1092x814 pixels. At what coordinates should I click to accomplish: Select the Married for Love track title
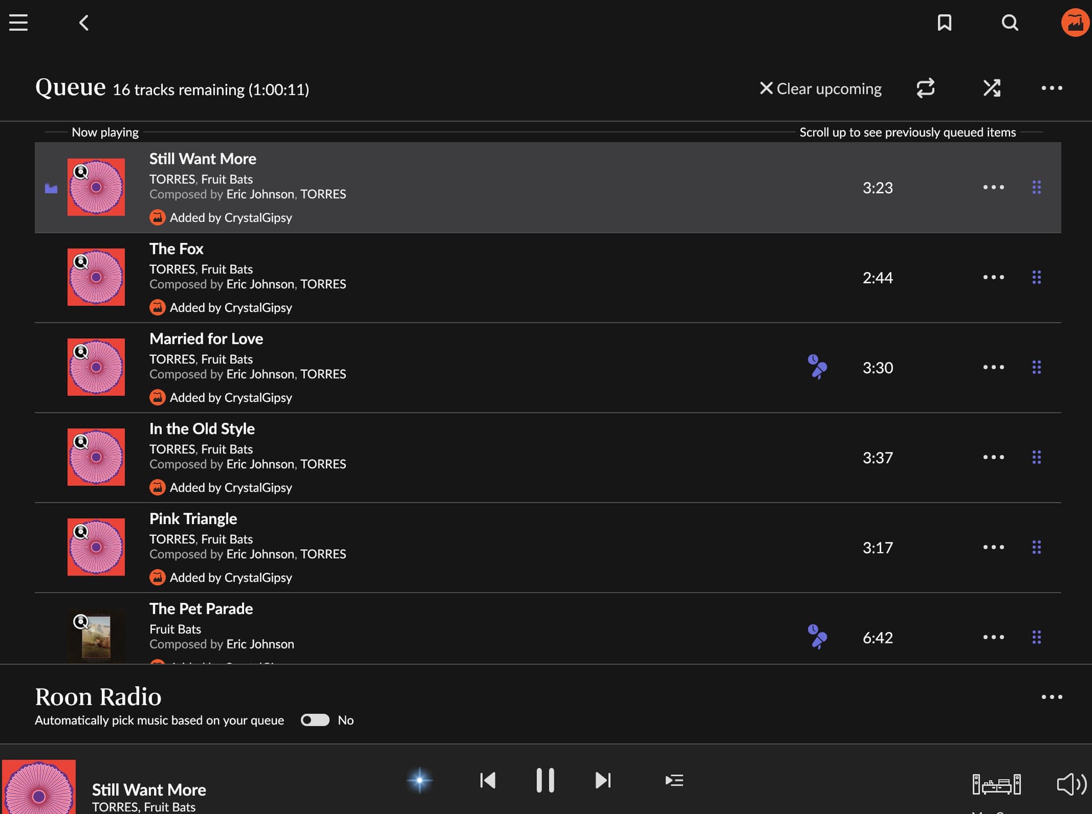pos(206,339)
